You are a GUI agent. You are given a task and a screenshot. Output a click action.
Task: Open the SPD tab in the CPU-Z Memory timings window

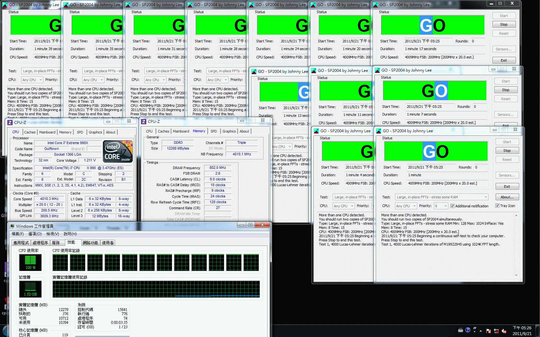(214, 131)
